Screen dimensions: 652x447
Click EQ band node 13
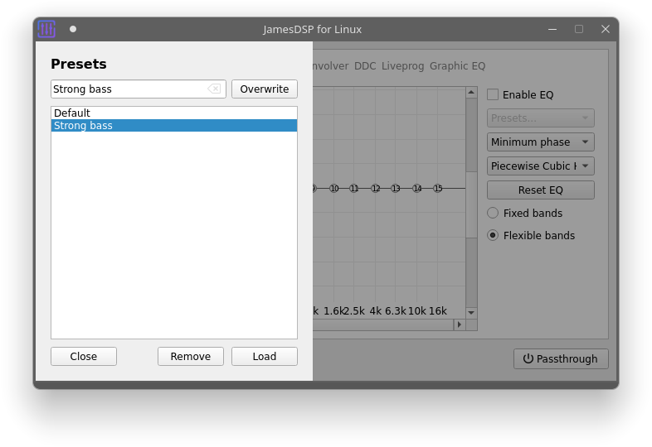click(396, 189)
